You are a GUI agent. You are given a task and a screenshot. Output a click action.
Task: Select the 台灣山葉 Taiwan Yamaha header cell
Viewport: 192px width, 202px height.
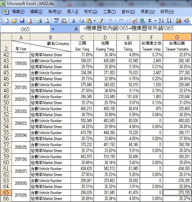pos(177,46)
